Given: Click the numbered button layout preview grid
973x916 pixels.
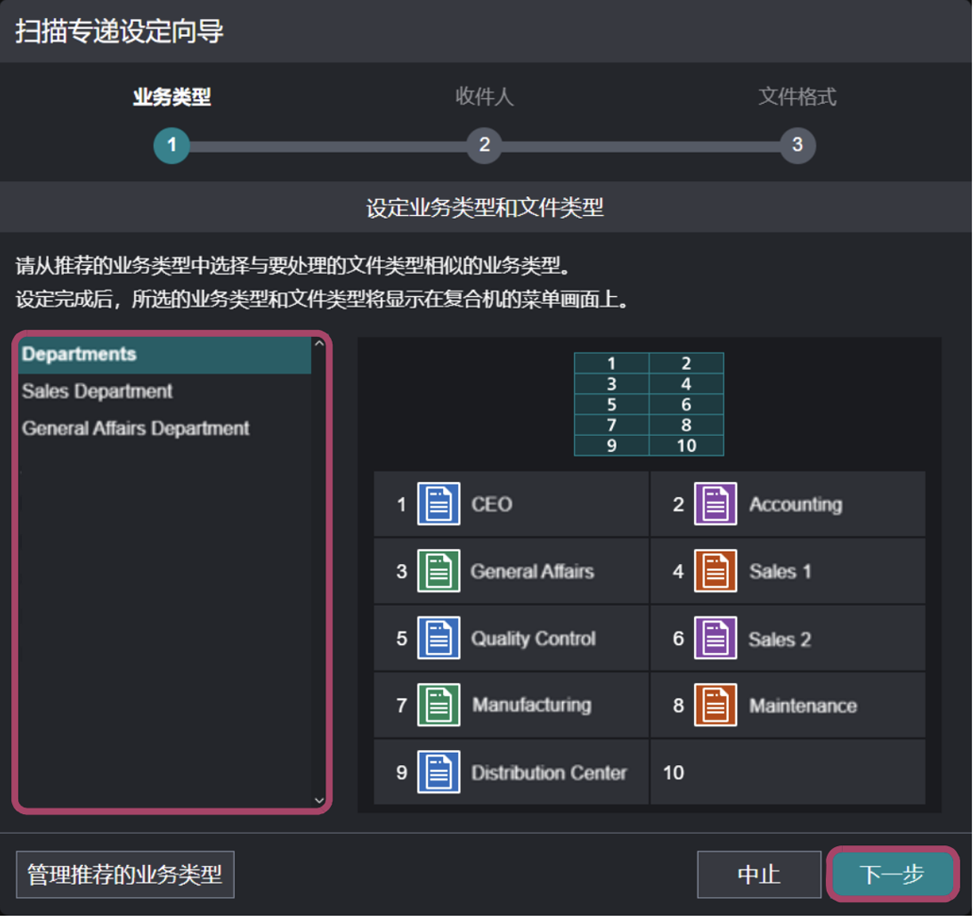Looking at the screenshot, I should click(x=649, y=403).
